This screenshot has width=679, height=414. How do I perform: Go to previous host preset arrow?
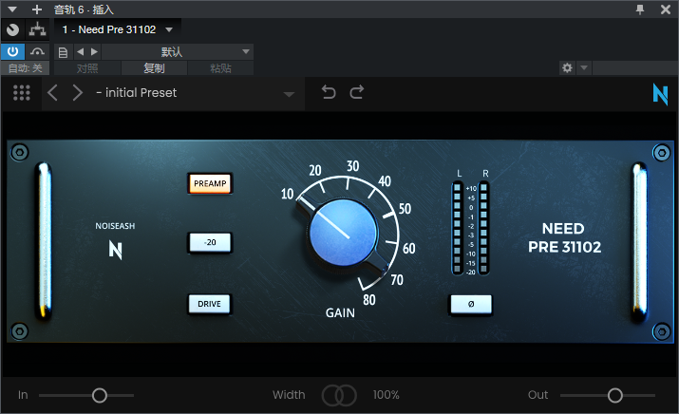[x=80, y=52]
